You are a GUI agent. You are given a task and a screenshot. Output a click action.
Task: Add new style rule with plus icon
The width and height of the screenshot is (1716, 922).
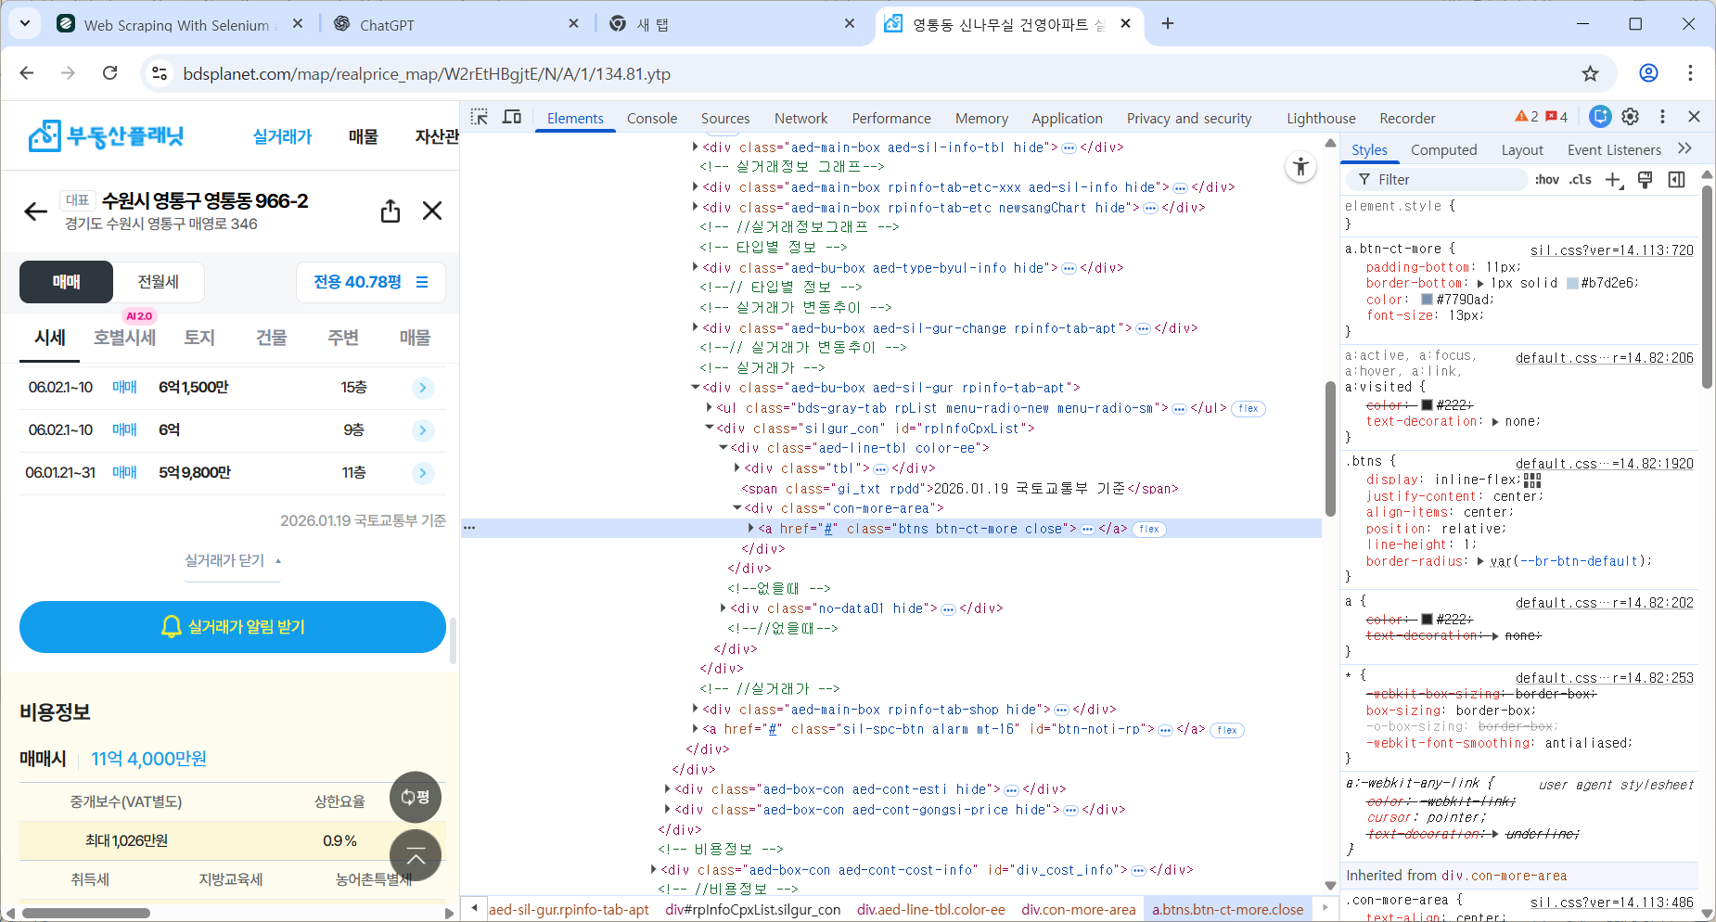point(1613,180)
